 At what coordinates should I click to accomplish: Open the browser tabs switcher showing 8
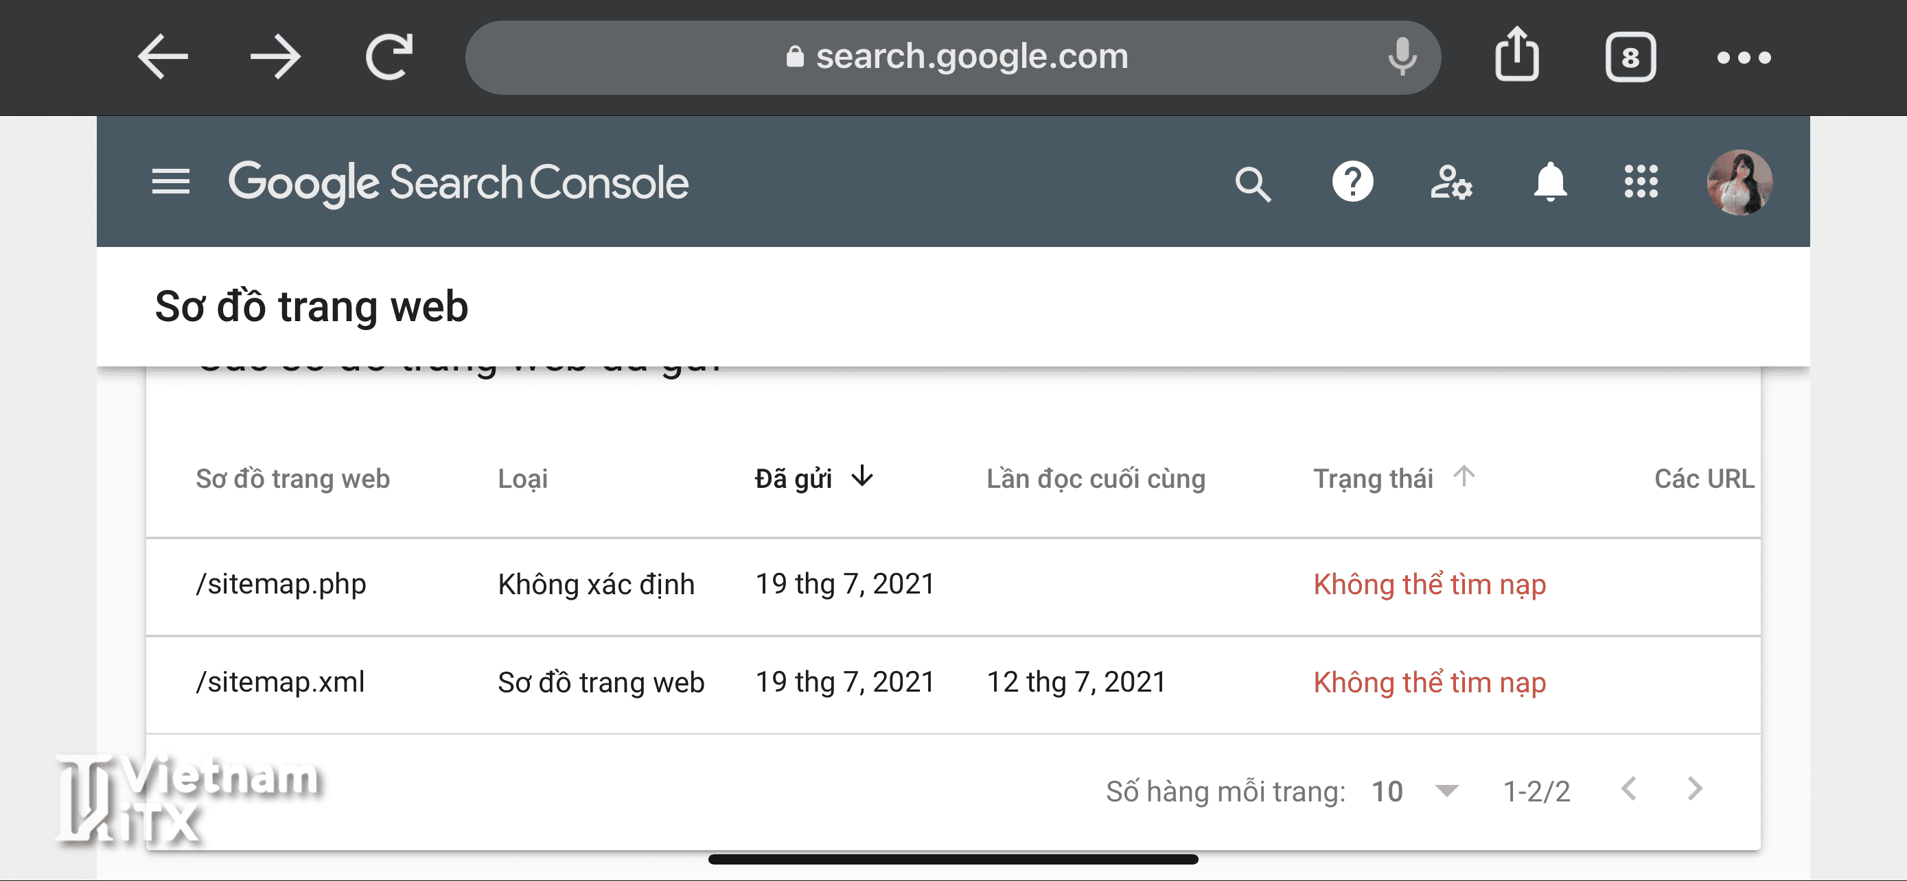click(x=1630, y=57)
